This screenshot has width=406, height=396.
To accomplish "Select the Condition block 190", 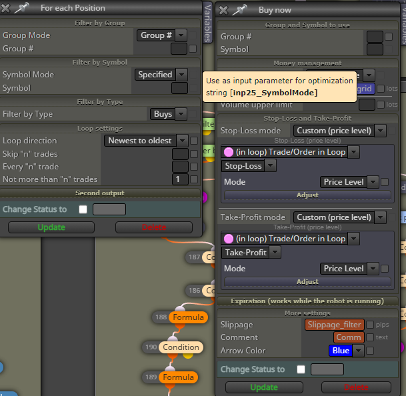I will coord(181,347).
